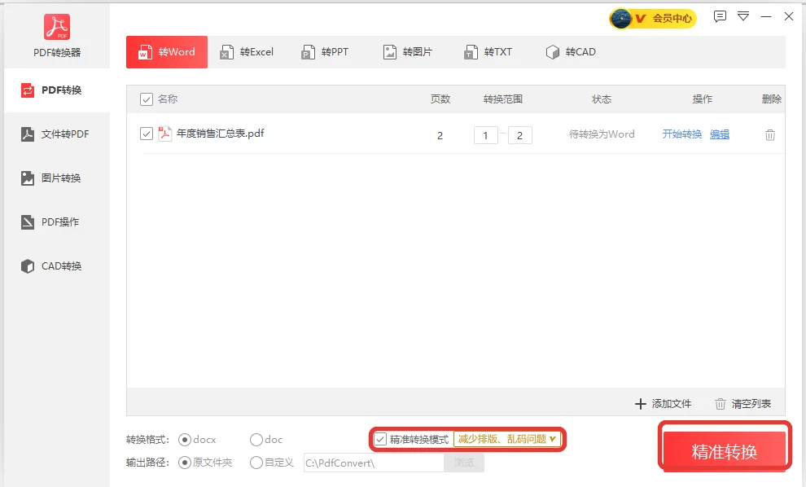Delete the file with trash icon
The width and height of the screenshot is (806, 487).
pyautogui.click(x=770, y=135)
